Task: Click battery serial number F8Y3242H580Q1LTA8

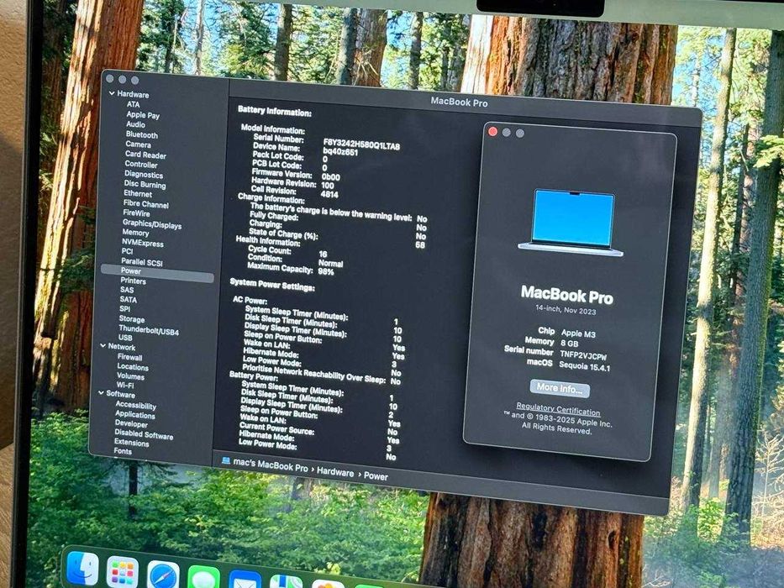Action: [361, 145]
